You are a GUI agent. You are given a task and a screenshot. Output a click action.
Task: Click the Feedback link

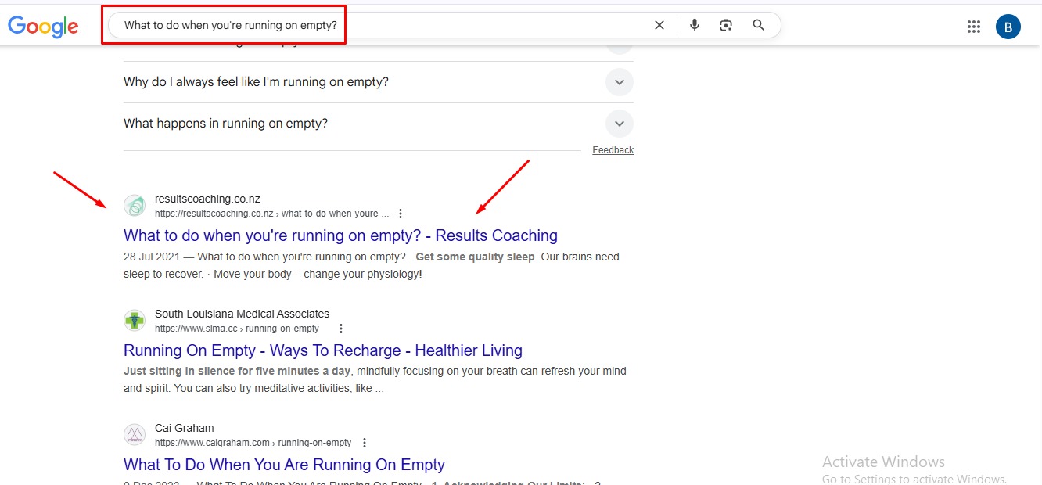[x=613, y=150]
